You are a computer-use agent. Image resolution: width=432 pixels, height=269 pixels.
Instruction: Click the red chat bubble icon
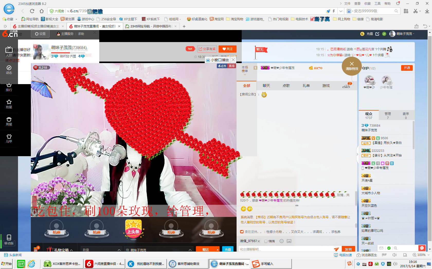coord(422,248)
